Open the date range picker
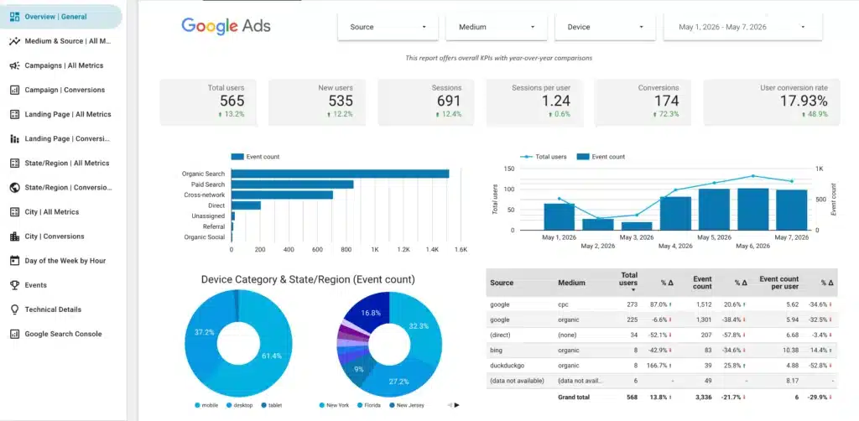The image size is (859, 421). coord(743,27)
